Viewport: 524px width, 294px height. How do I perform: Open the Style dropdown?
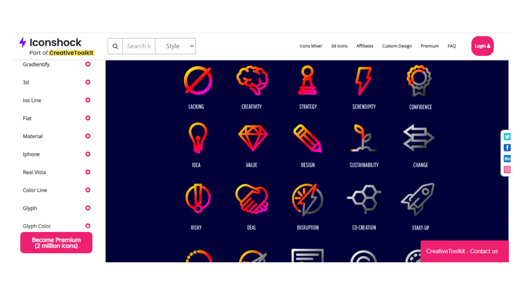[x=176, y=46]
